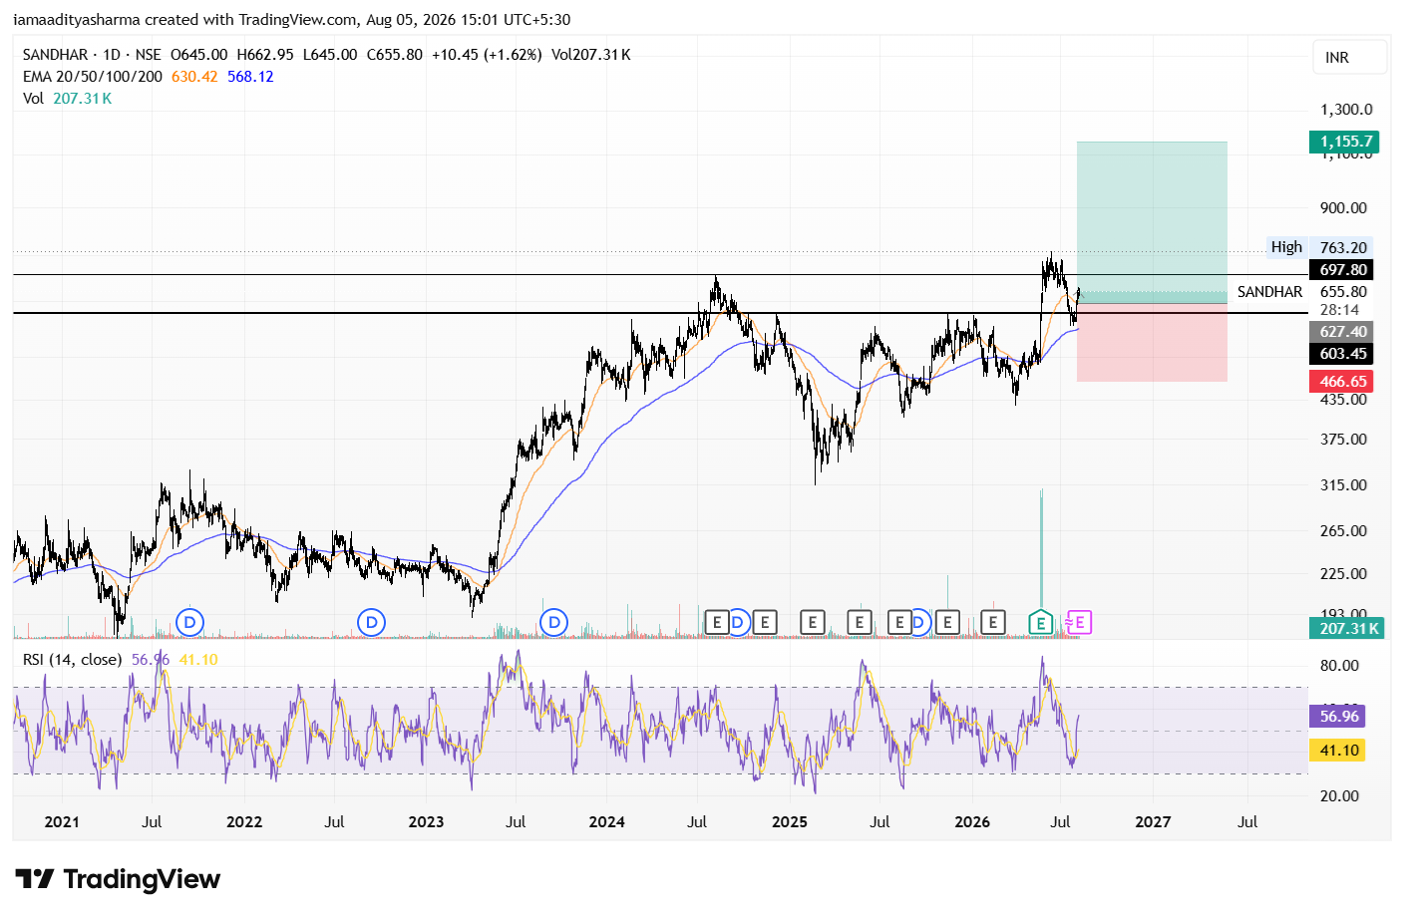Select the EMA 20/50/100/200 indicator legend
Image resolution: width=1404 pixels, height=918 pixels.
click(93, 77)
